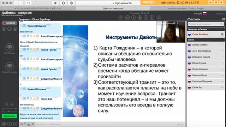Open options menu for guest Ирина Шкодина
The height and width of the screenshot is (127, 226).
(222, 69)
